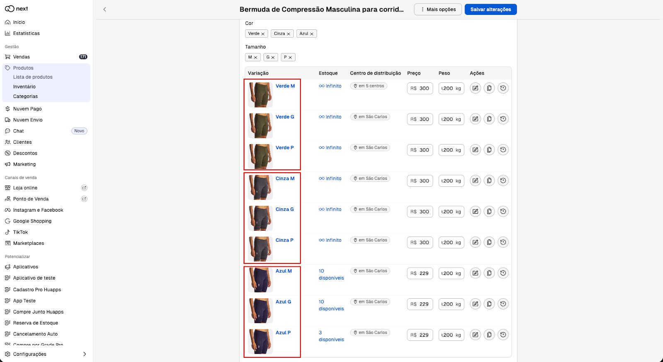This screenshot has height=362, width=663.
Task: Open history for the Verde P variation
Action: coord(503,150)
